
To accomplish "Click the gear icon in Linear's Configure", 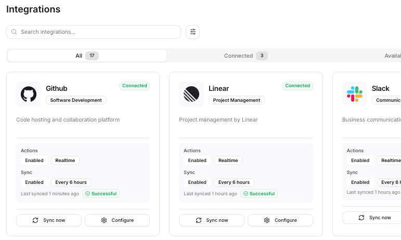I will click(267, 220).
